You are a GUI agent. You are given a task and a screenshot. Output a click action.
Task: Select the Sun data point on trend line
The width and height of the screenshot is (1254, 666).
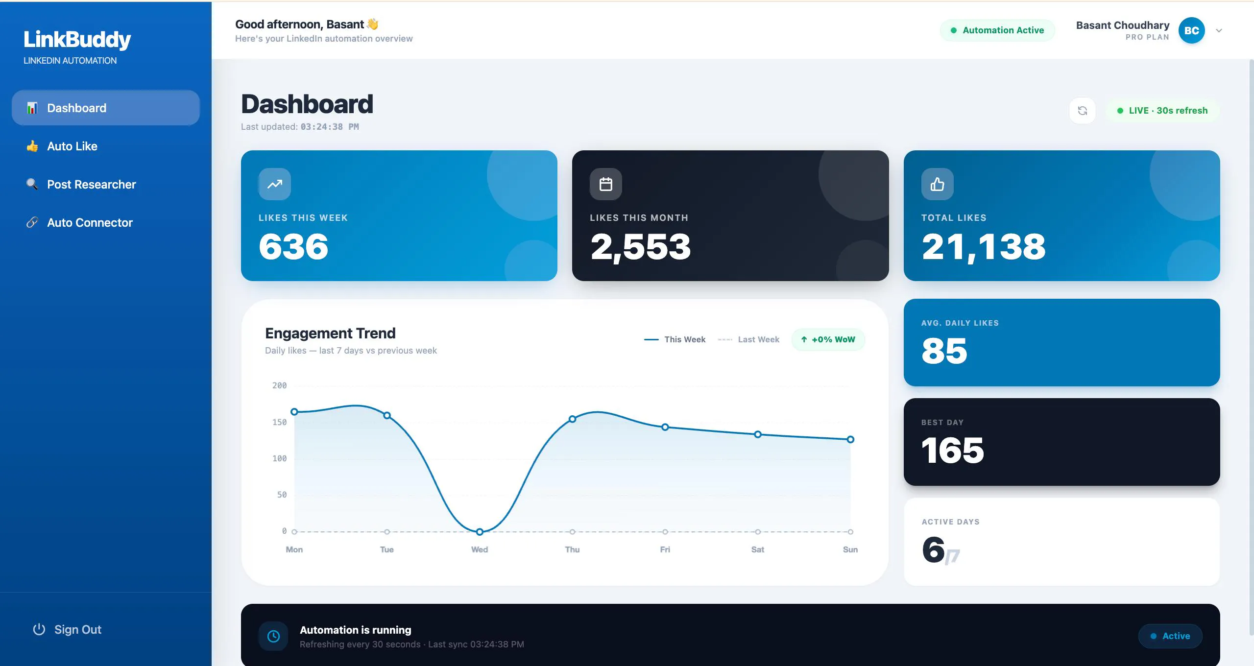pyautogui.click(x=850, y=440)
